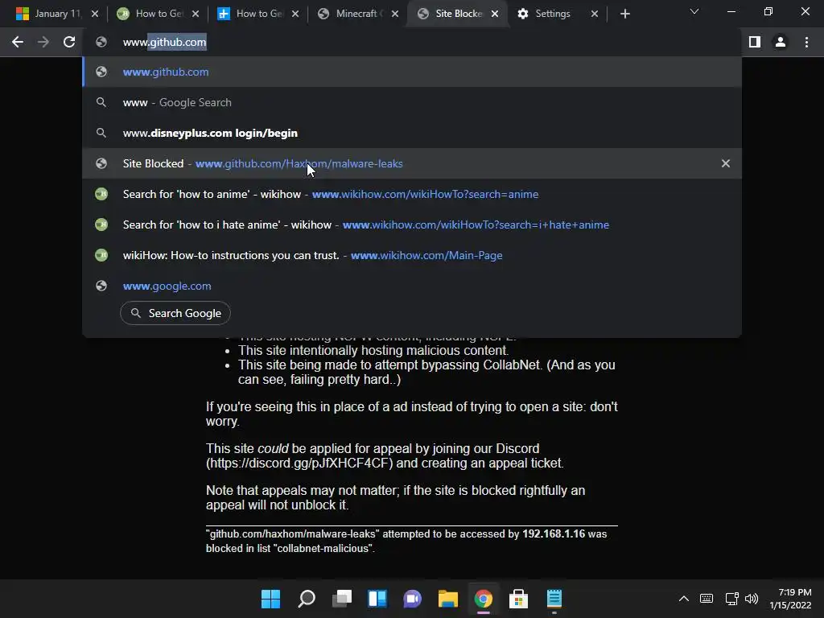Choose the 'www - Google Search' suggestion
Screen dimensions: 824x618
pyautogui.click(x=412, y=102)
